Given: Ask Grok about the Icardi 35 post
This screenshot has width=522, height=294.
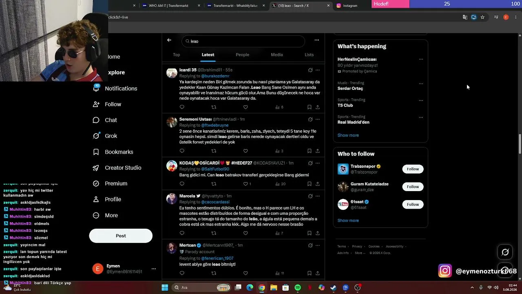Looking at the screenshot, I should point(310,70).
